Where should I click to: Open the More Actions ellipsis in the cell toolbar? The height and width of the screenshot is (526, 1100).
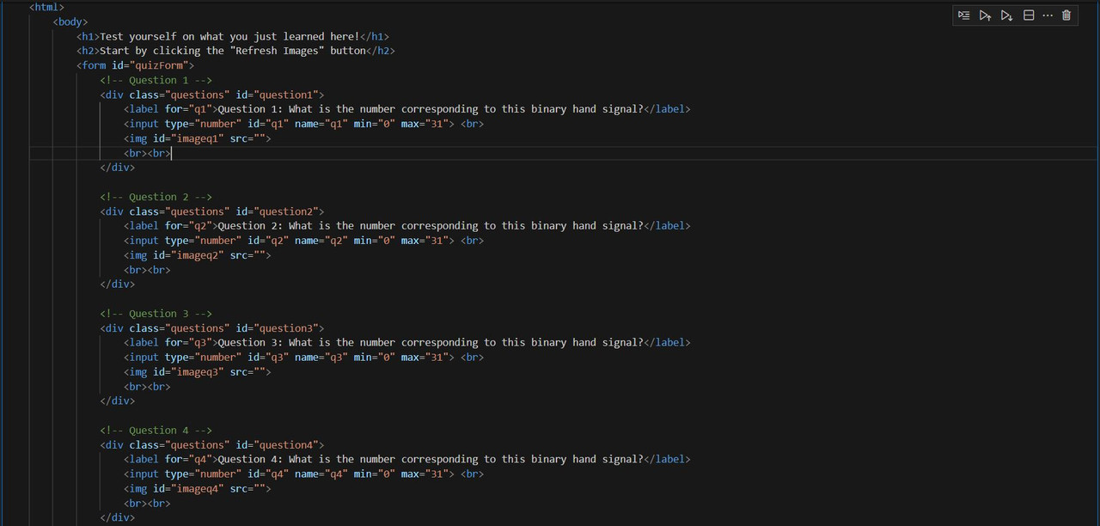point(1048,15)
